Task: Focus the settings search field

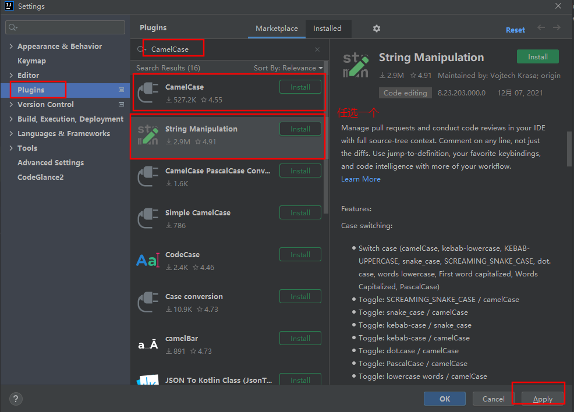Action: click(65, 27)
